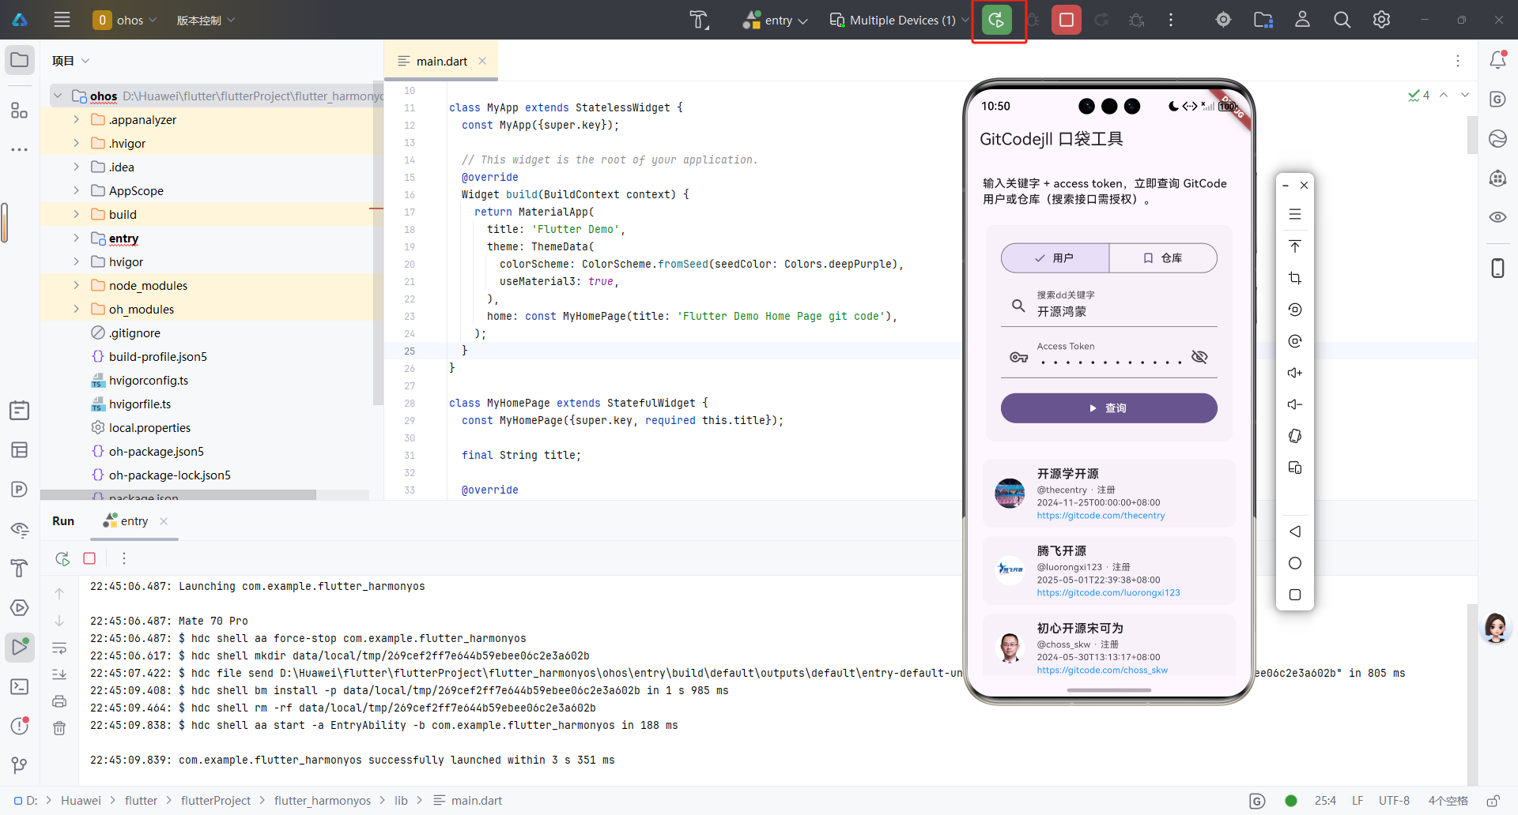The image size is (1518, 815).
Task: Open the Build panel with hammer icon
Action: pos(20,569)
